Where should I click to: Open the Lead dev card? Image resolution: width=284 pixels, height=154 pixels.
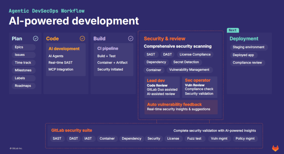click(x=162, y=87)
